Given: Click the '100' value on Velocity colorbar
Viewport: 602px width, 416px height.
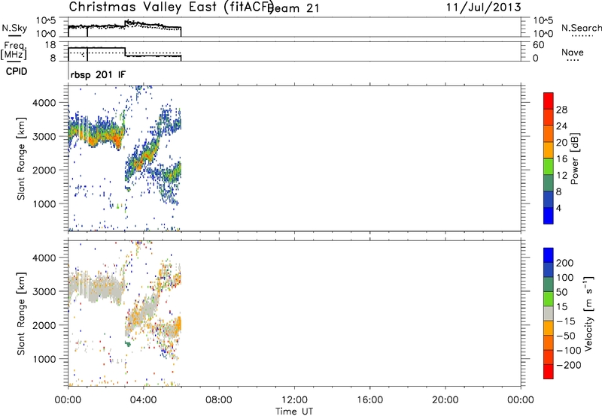Looking at the screenshot, I should [565, 277].
